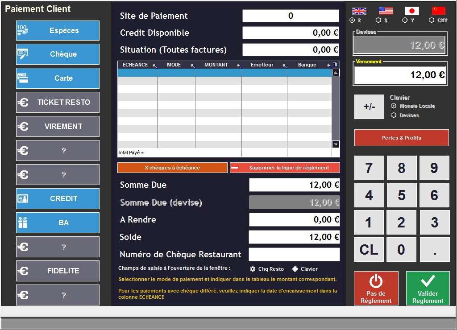Pick the BA gift voucher payment
Screen dimensions: 457x330
[58, 223]
